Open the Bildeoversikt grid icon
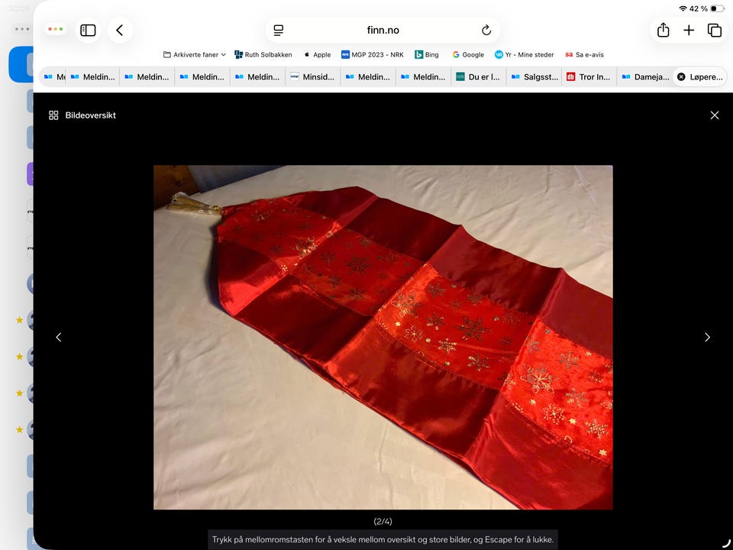Image resolution: width=733 pixels, height=550 pixels. point(53,115)
